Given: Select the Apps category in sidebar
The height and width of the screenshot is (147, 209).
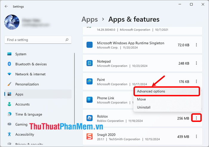Looking at the screenshot, I should [38, 94].
